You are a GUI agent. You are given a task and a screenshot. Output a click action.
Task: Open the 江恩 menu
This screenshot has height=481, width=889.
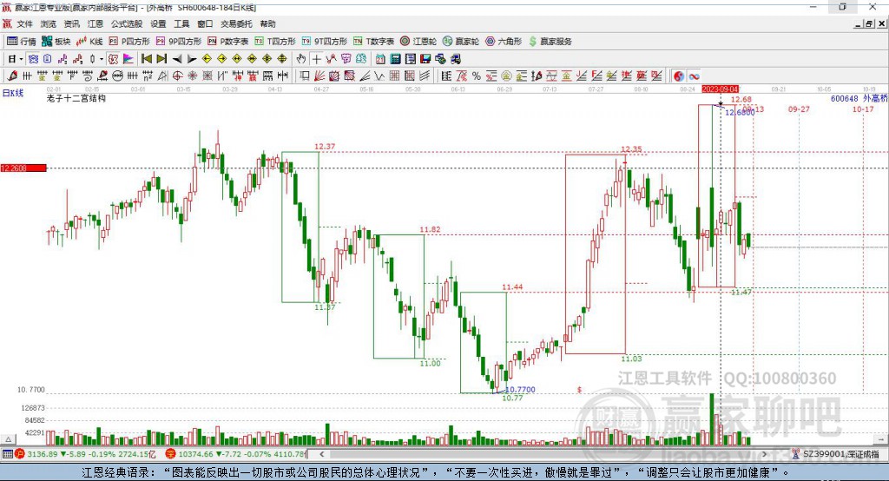[95, 23]
